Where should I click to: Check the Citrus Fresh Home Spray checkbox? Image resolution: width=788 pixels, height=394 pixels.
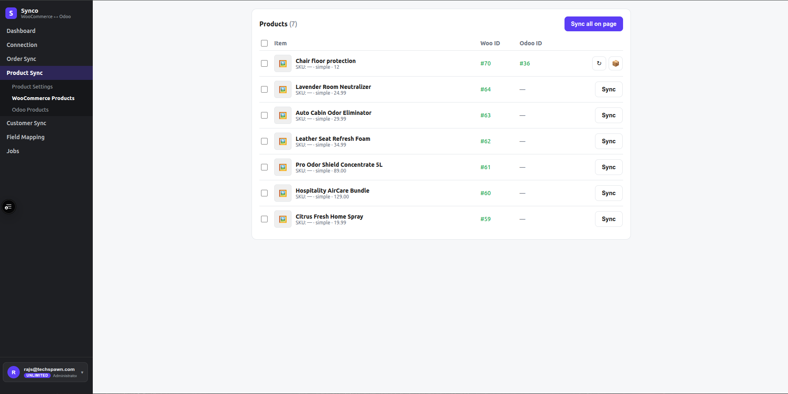pyautogui.click(x=264, y=219)
